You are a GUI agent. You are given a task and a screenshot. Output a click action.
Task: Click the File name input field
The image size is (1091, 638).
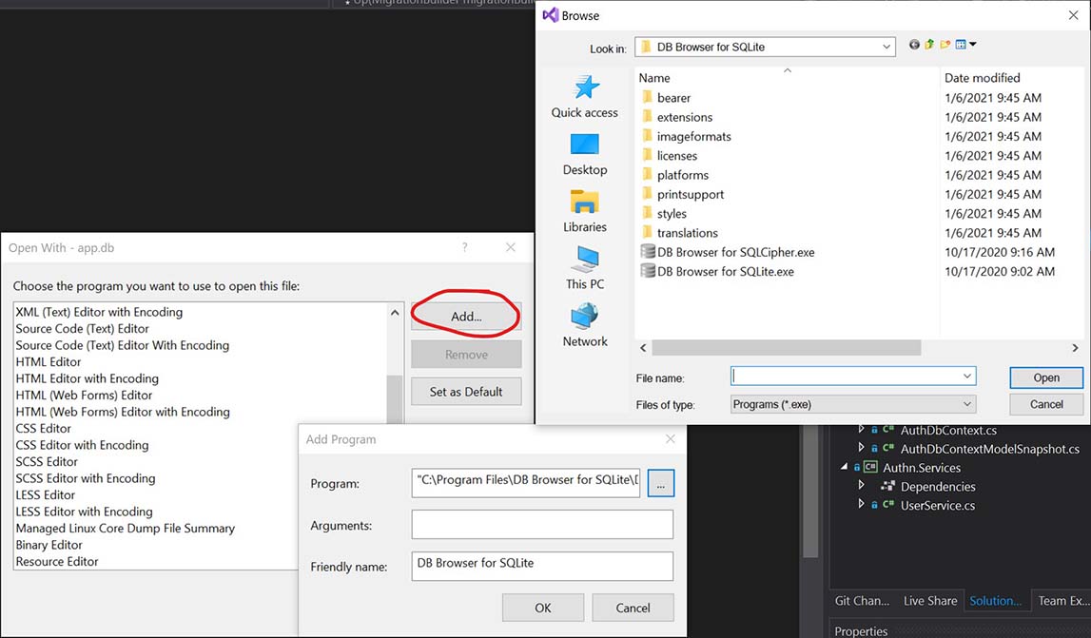tap(853, 376)
